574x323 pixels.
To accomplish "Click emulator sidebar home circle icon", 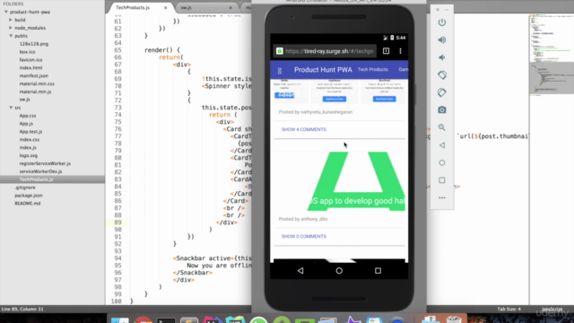I will click(x=442, y=162).
